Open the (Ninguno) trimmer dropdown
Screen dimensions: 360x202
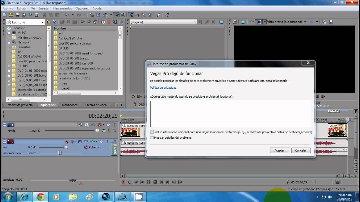click(x=195, y=22)
